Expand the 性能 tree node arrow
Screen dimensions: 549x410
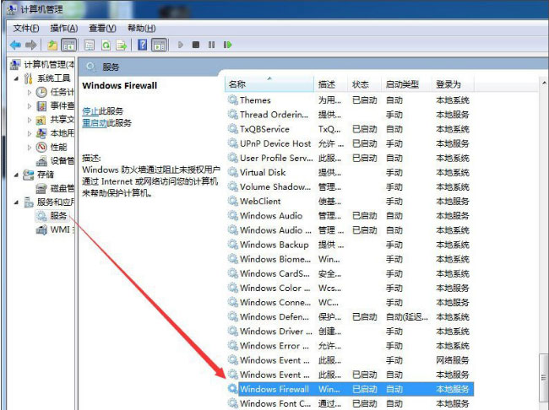tap(30, 147)
